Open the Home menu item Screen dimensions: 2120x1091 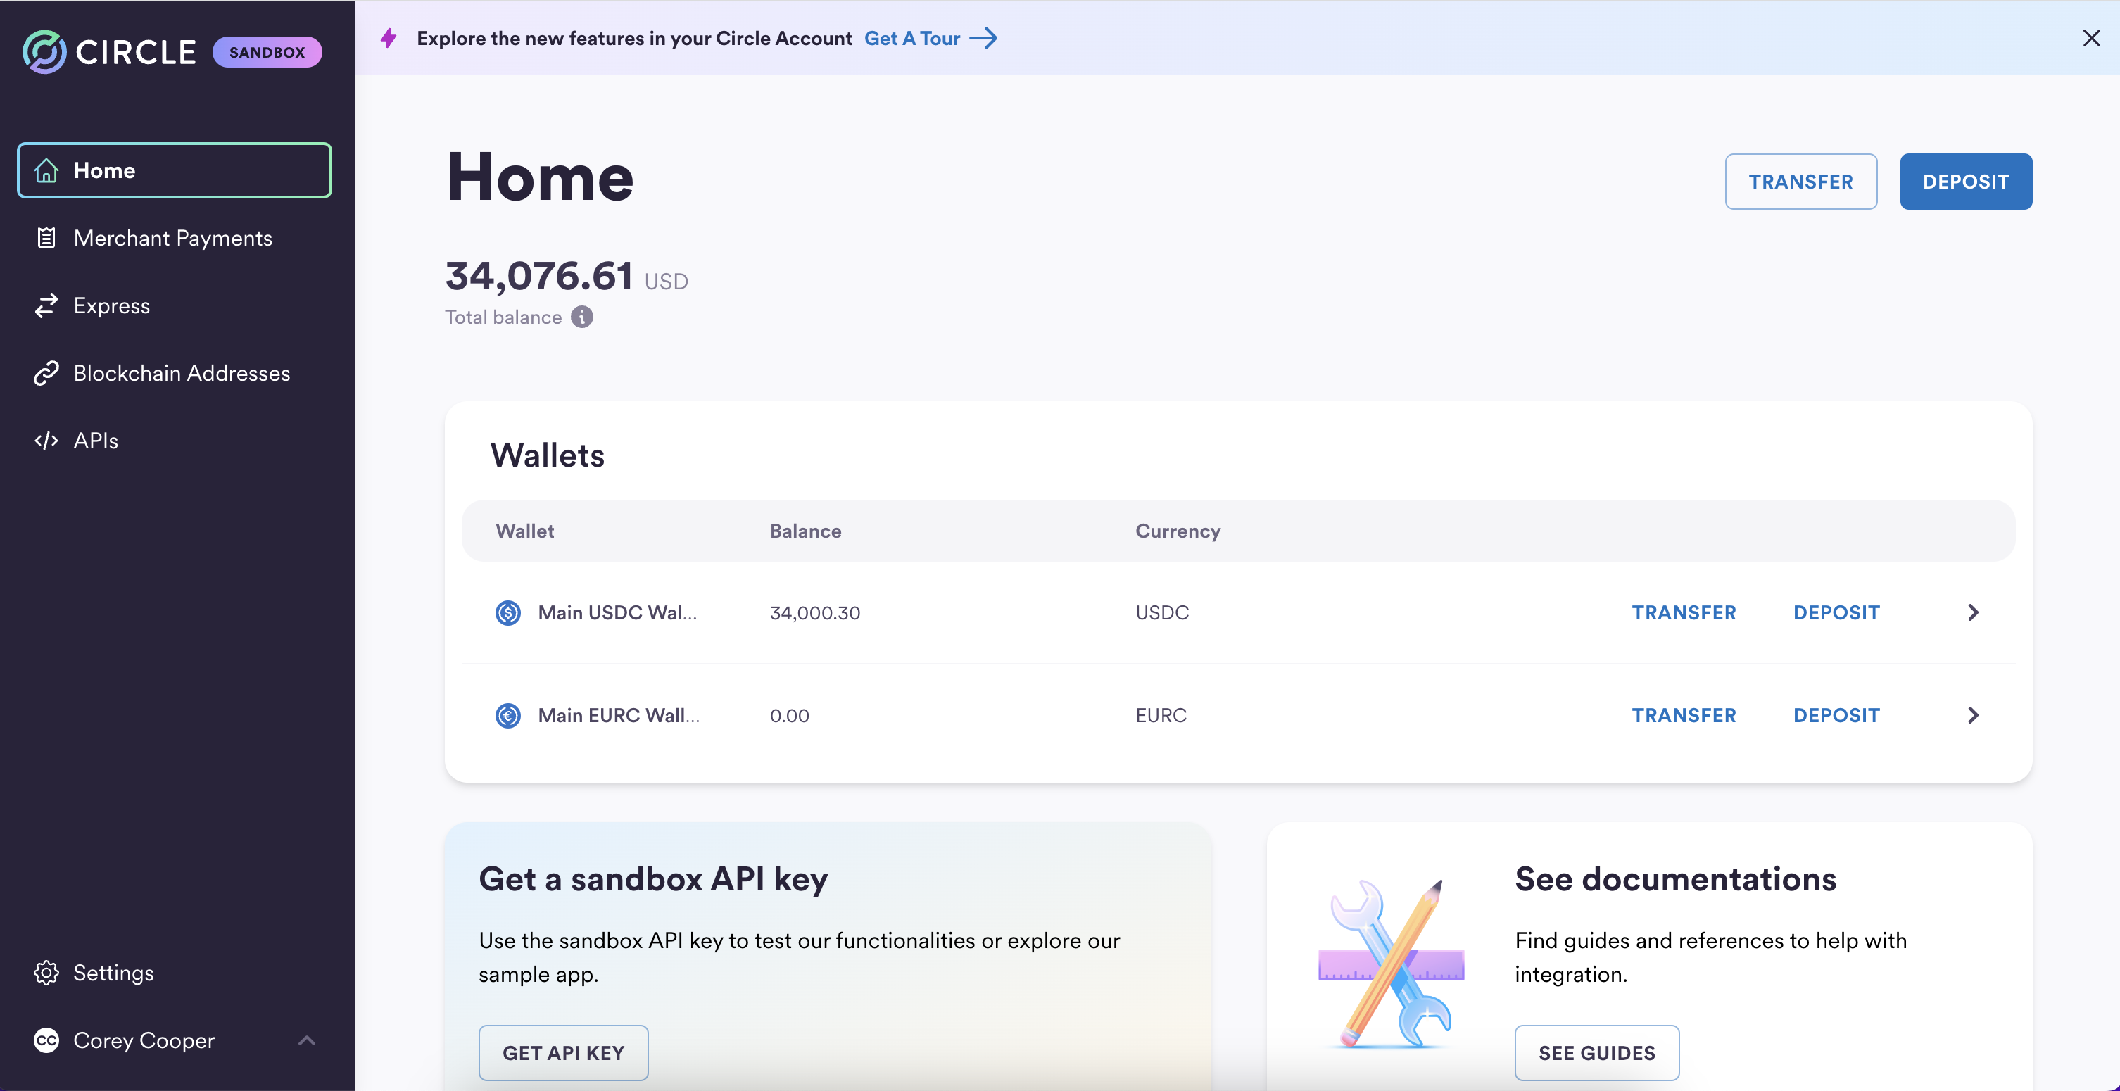[175, 170]
